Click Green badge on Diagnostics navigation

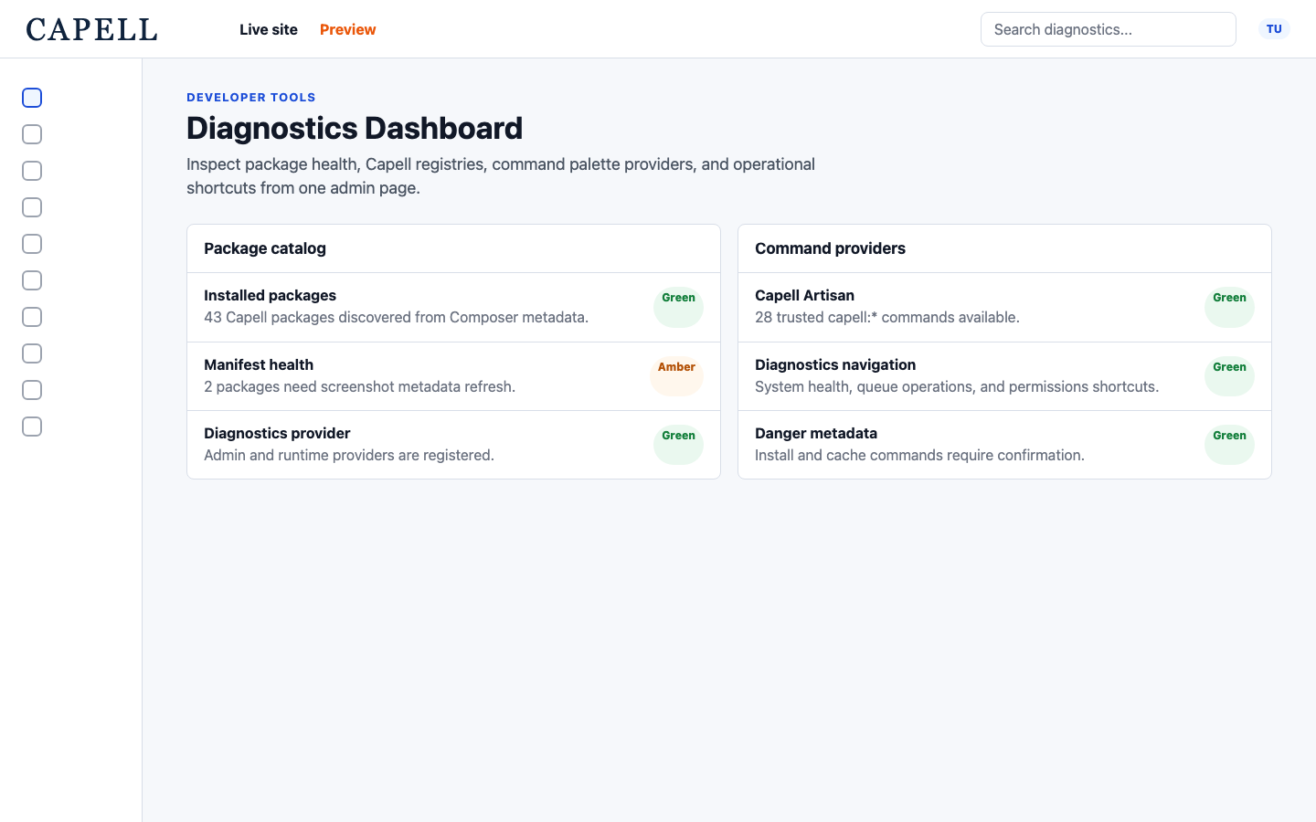coord(1229,376)
